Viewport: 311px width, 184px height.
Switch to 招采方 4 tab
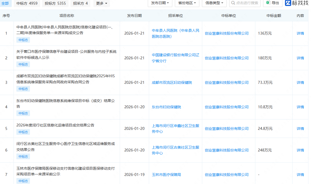[x=80, y=3]
